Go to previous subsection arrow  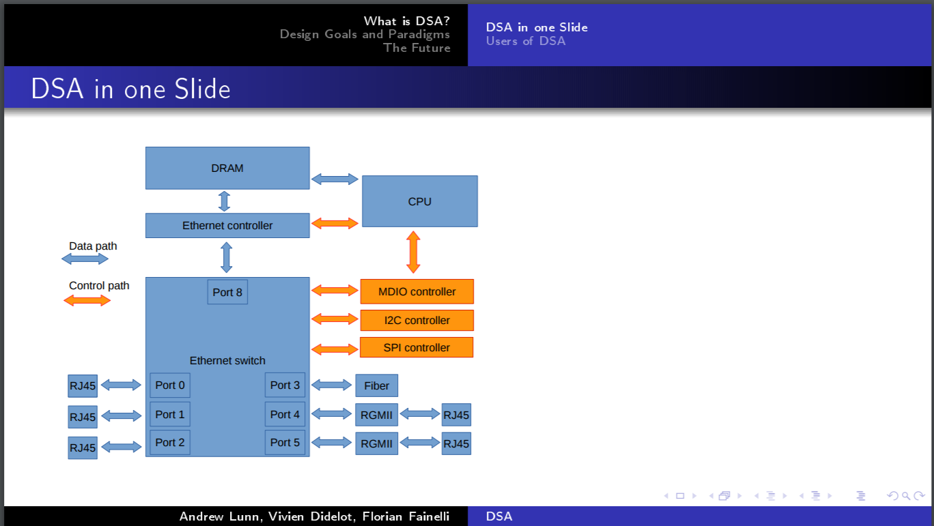point(756,496)
